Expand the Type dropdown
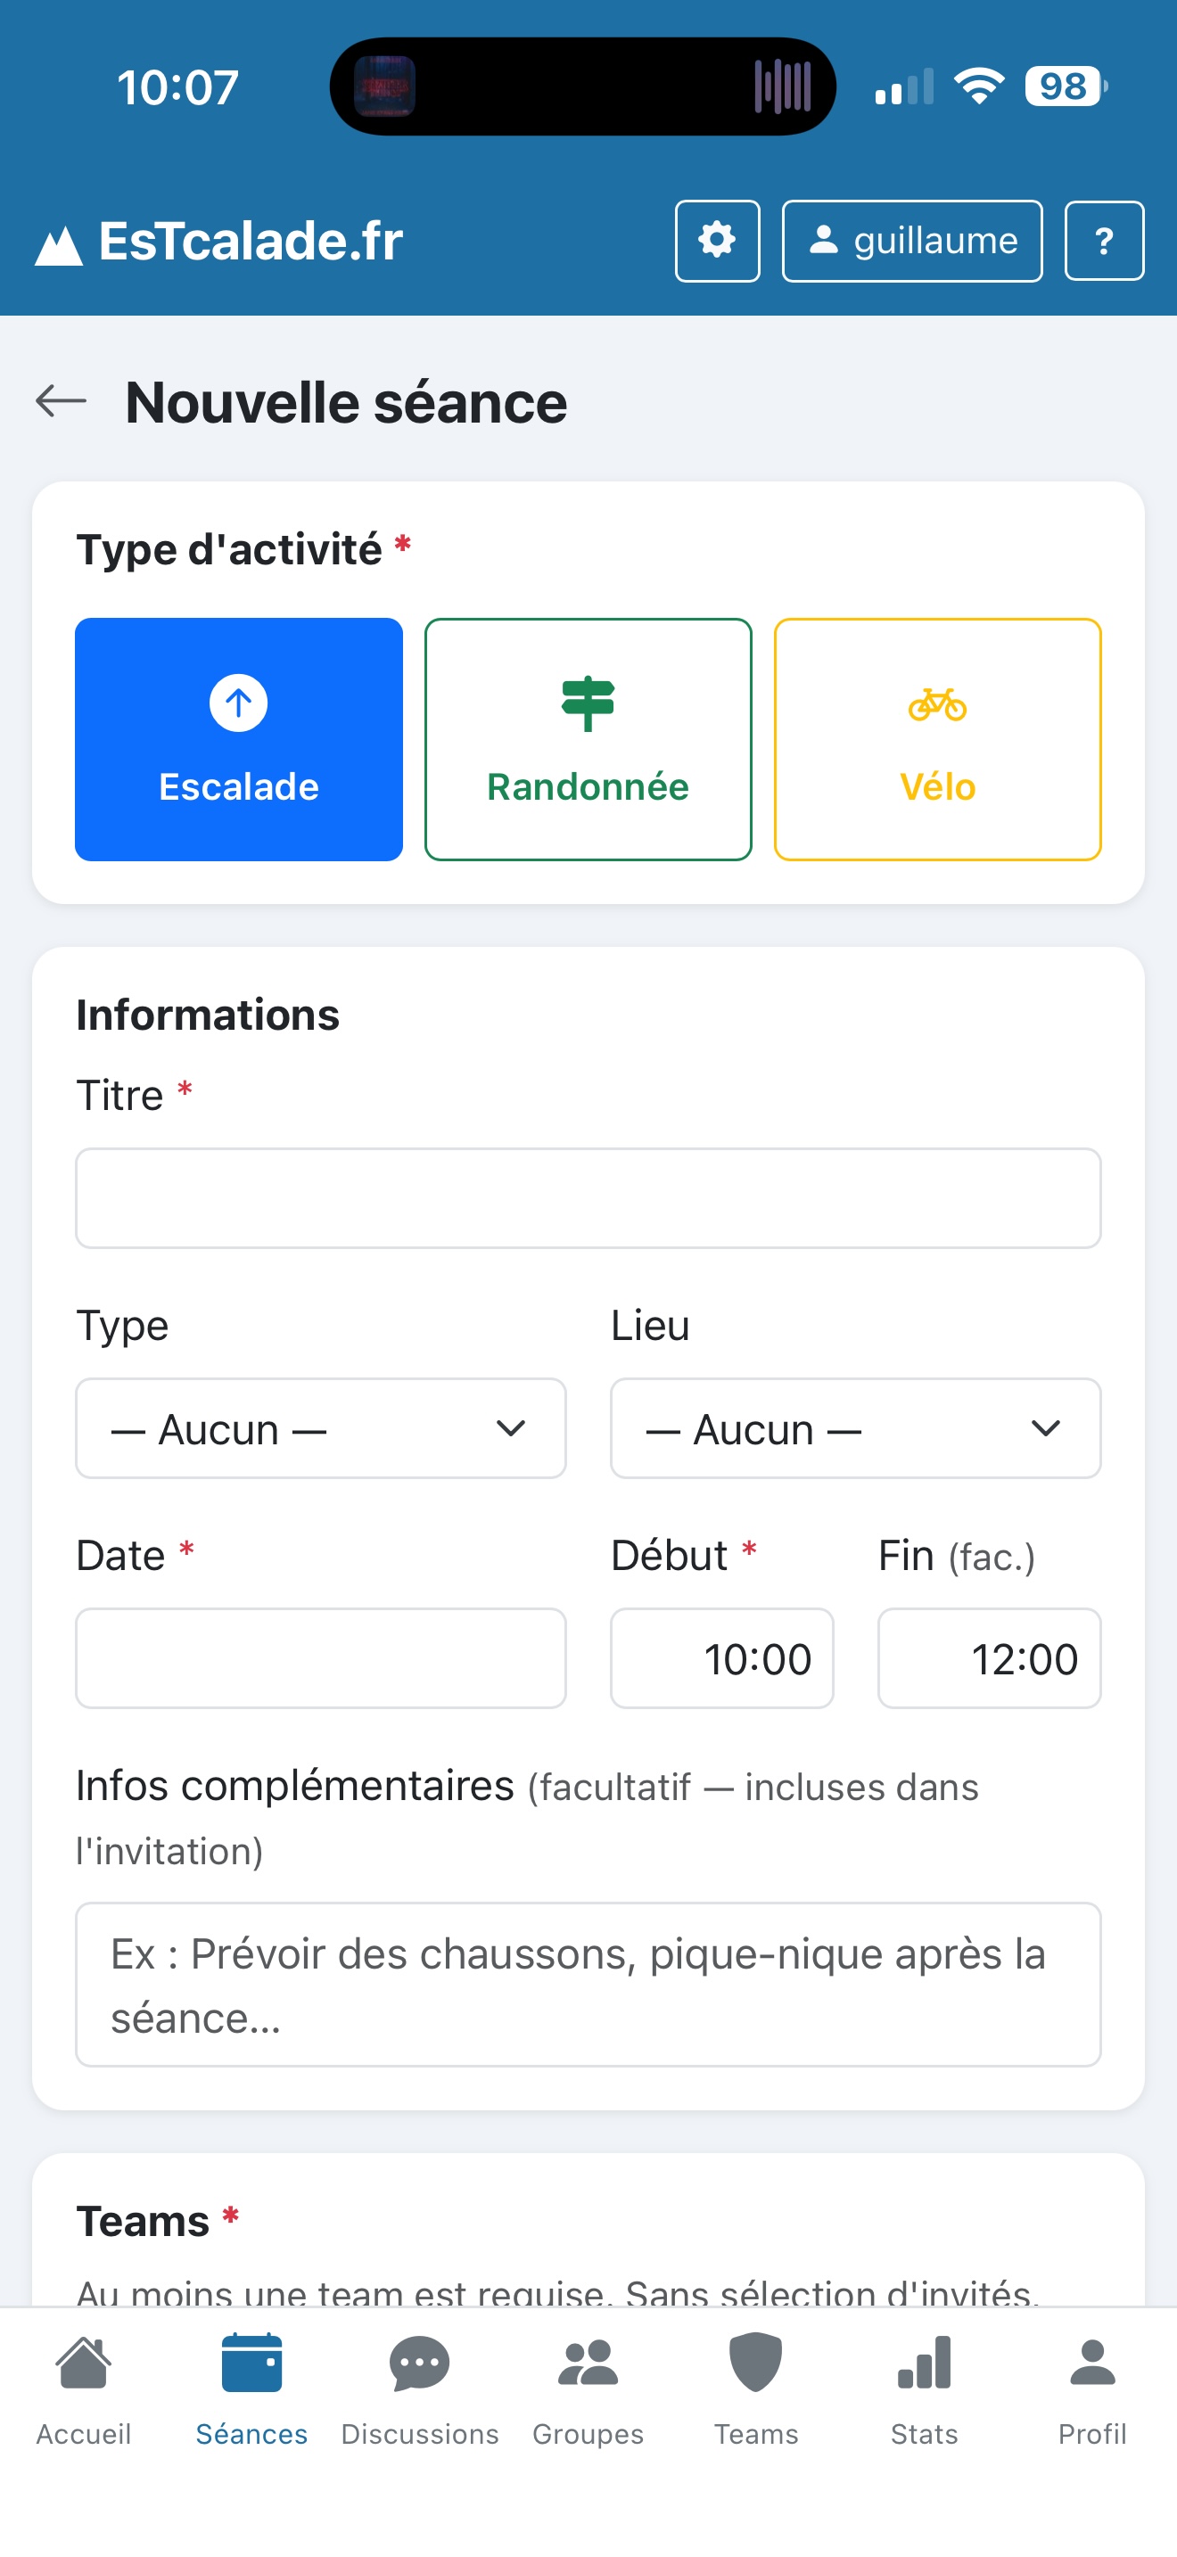 (320, 1428)
